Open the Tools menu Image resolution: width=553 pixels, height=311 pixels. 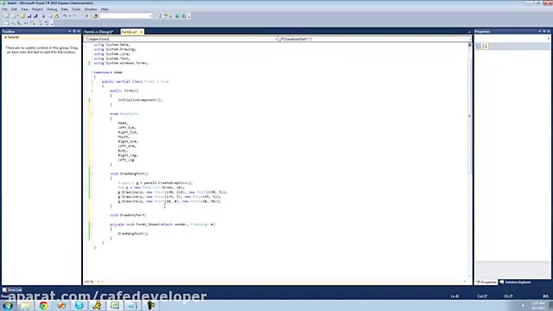tap(76, 9)
